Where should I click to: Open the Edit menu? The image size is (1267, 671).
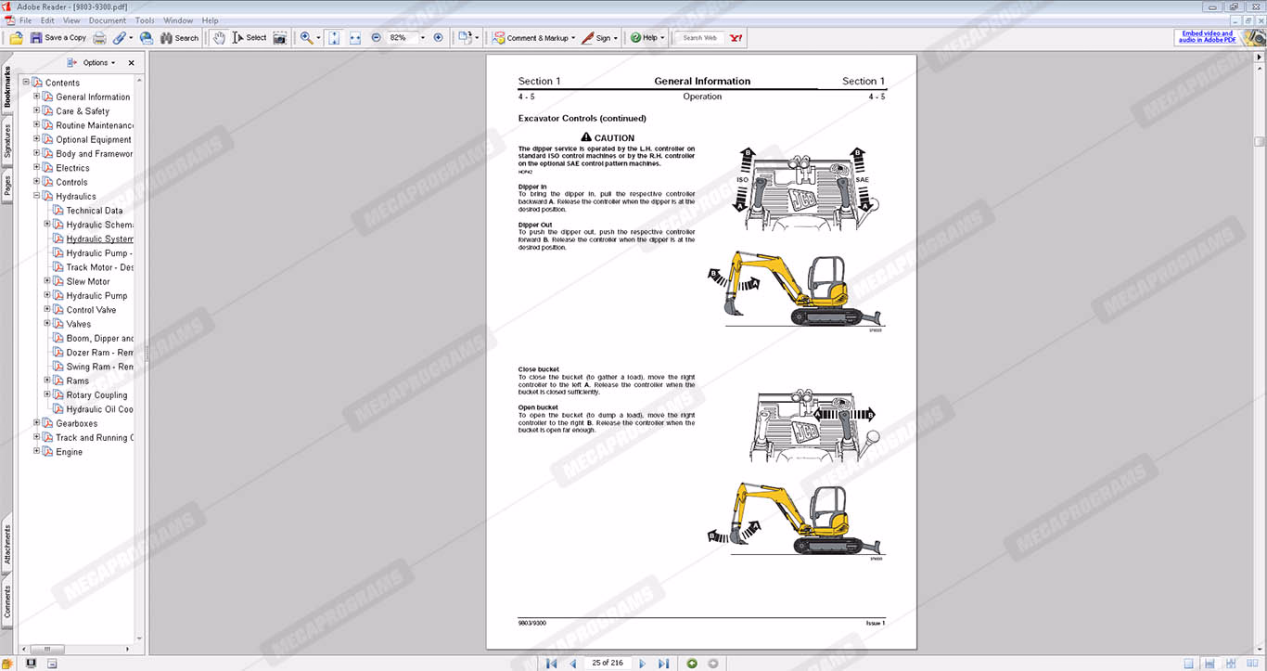[x=47, y=20]
